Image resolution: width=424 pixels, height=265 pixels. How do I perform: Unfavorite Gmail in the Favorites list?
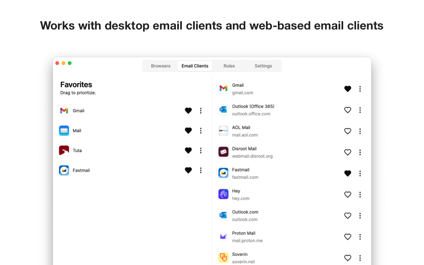(188, 111)
